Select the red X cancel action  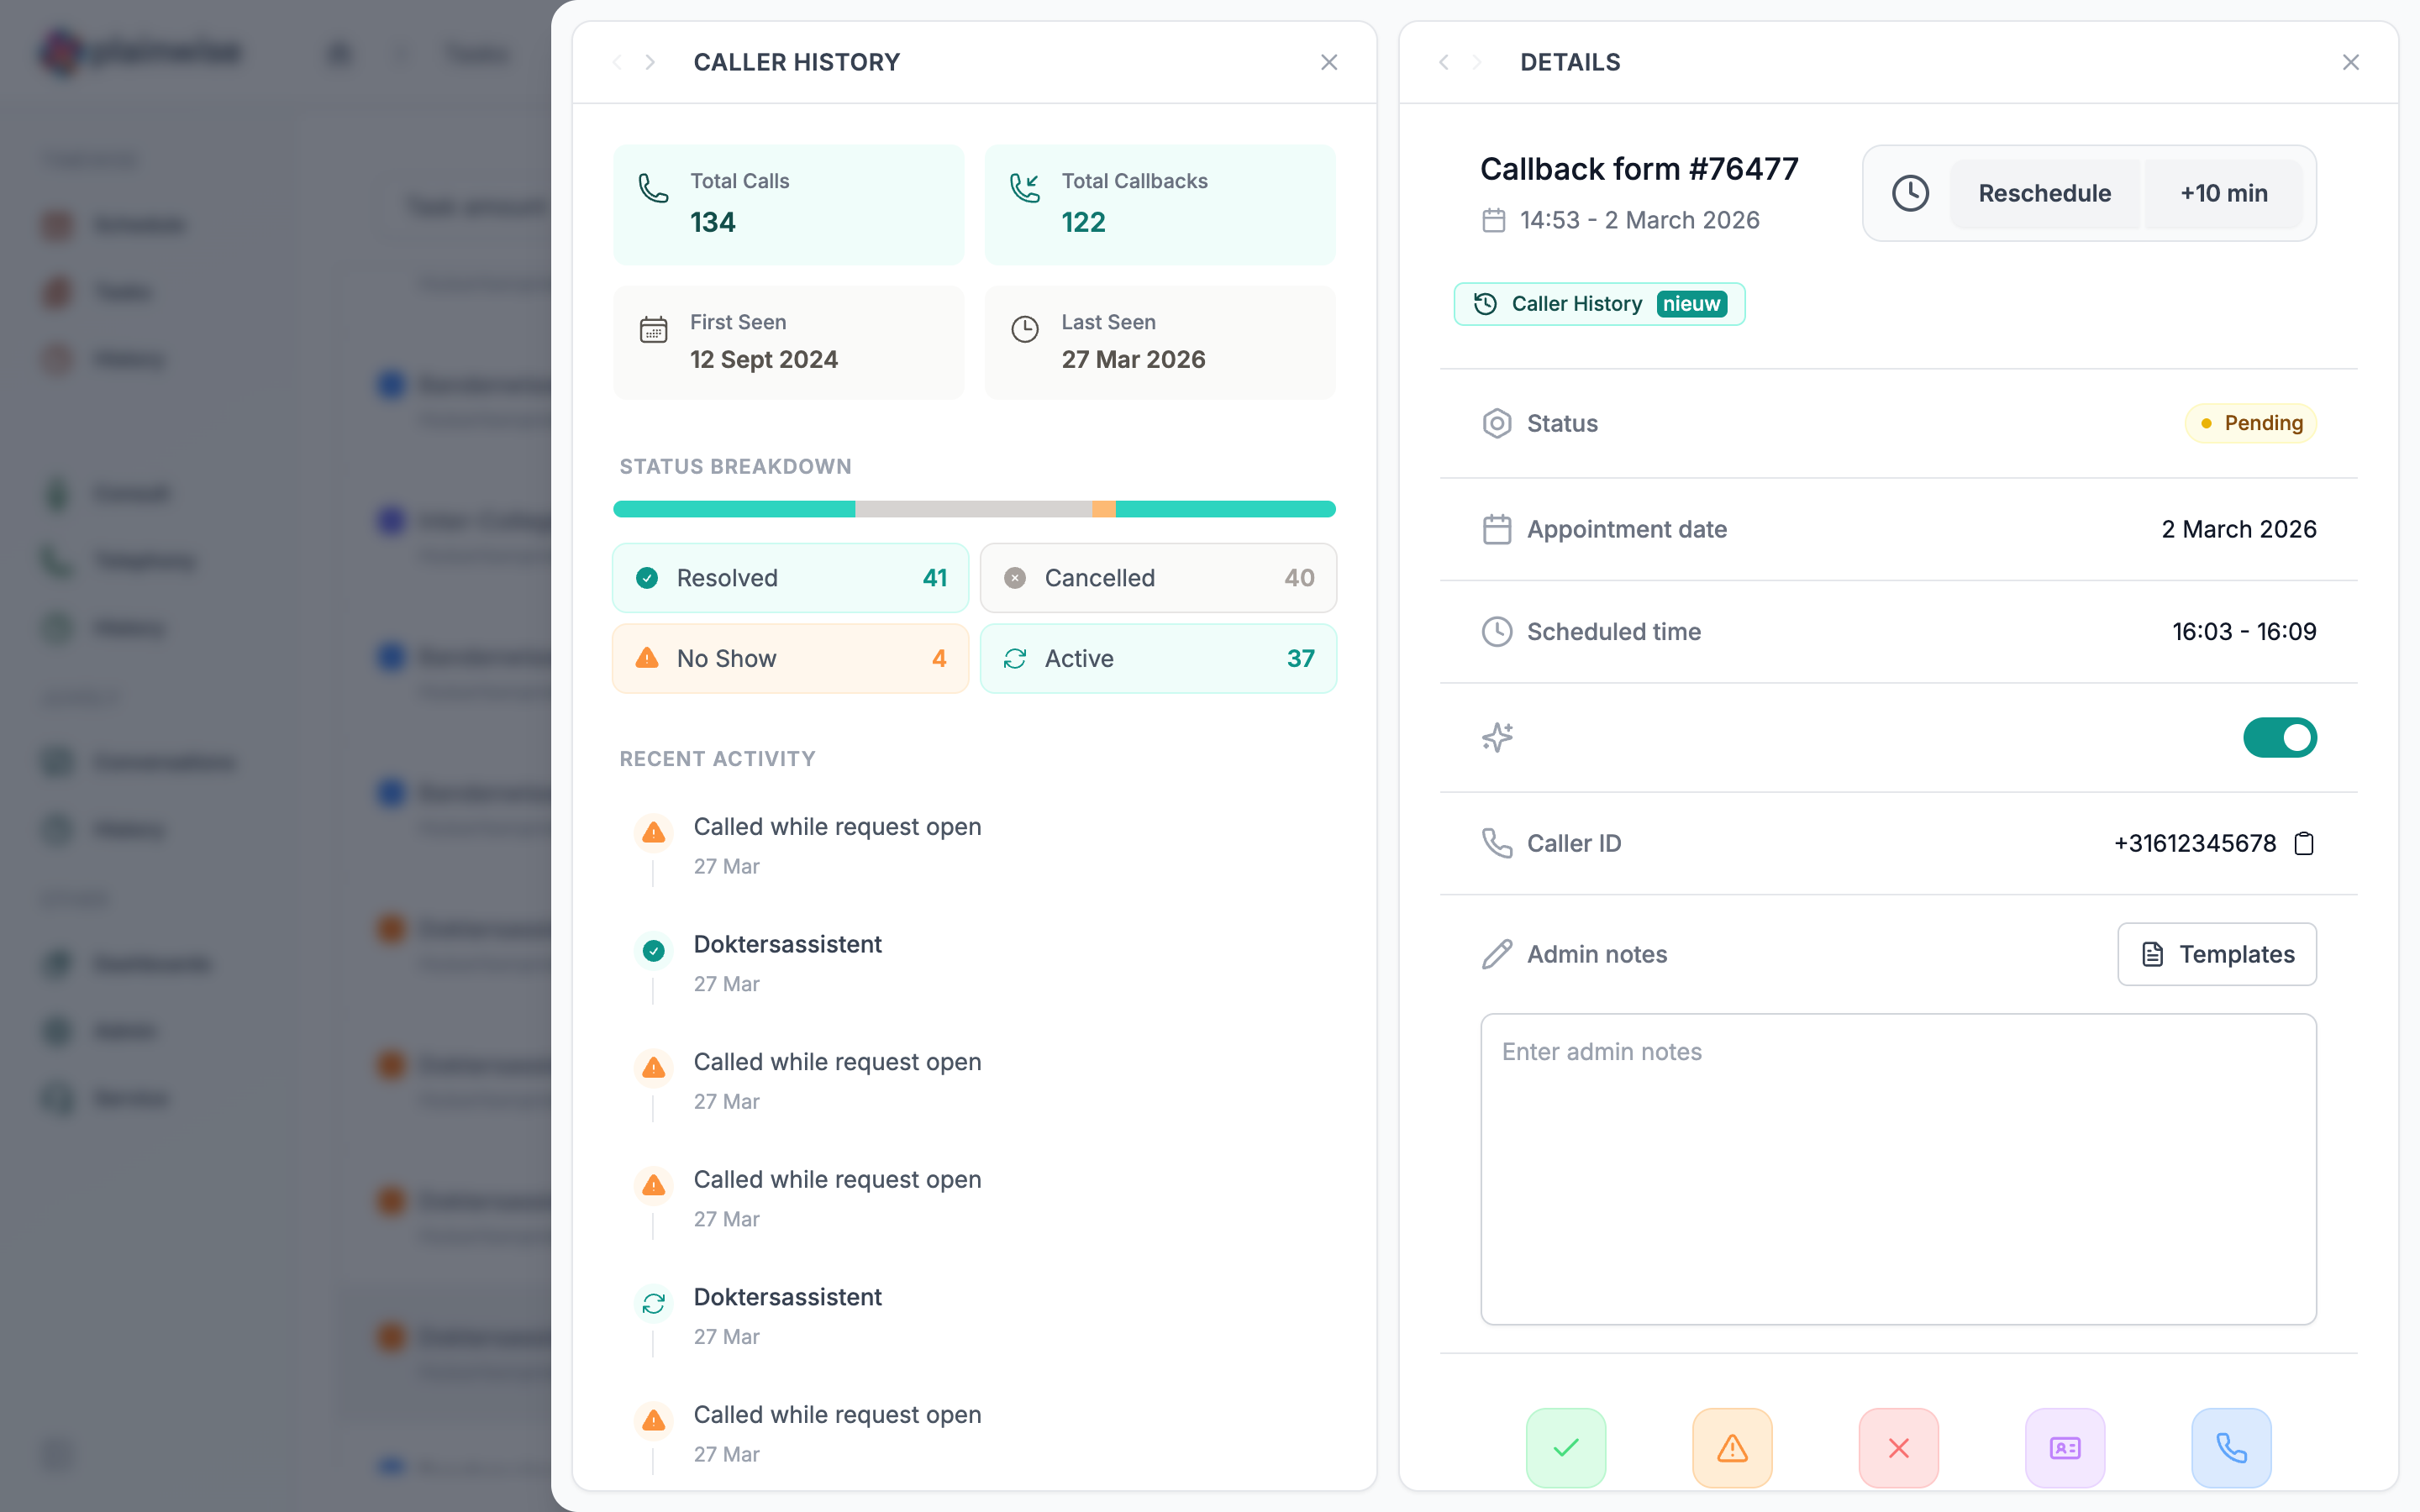(x=1898, y=1447)
